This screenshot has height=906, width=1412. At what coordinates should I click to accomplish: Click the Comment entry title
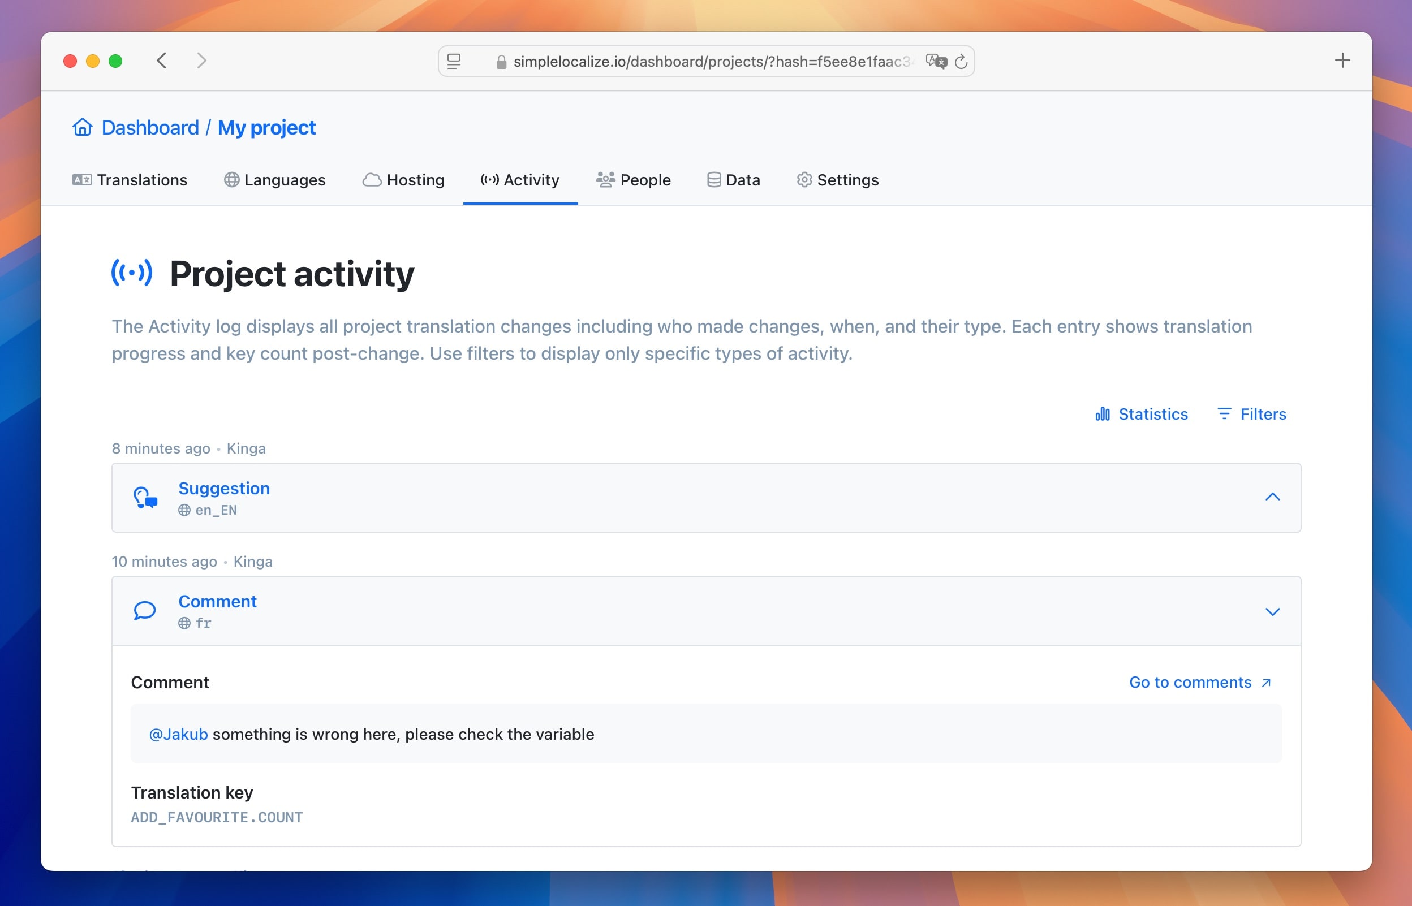[218, 601]
